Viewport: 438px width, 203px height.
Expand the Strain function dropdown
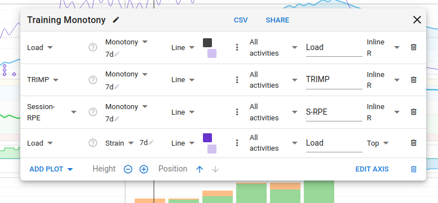120,143
